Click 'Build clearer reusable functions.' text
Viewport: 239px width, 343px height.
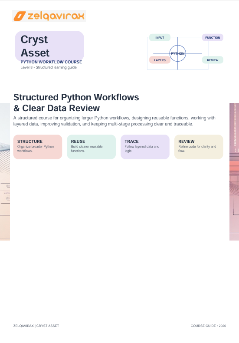[x=86, y=149]
